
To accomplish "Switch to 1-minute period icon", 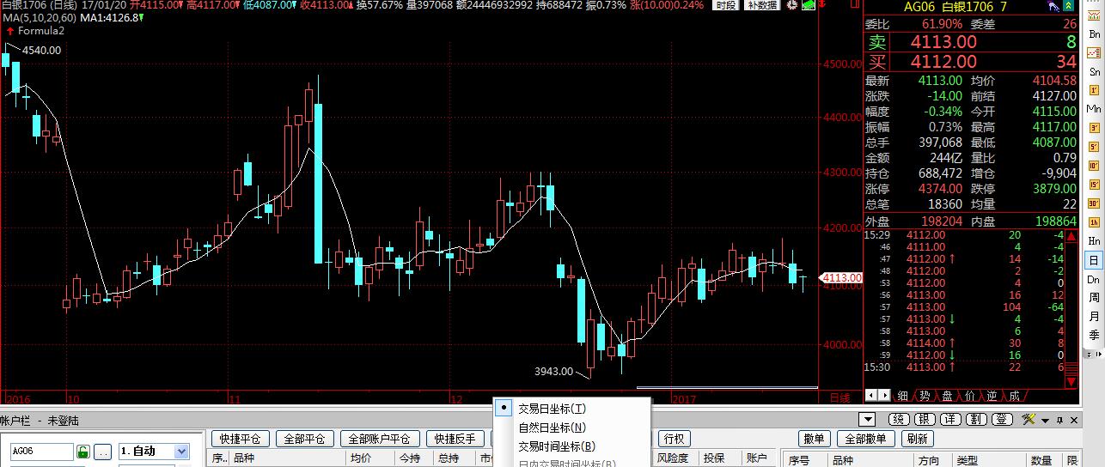I will pyautogui.click(x=1094, y=90).
